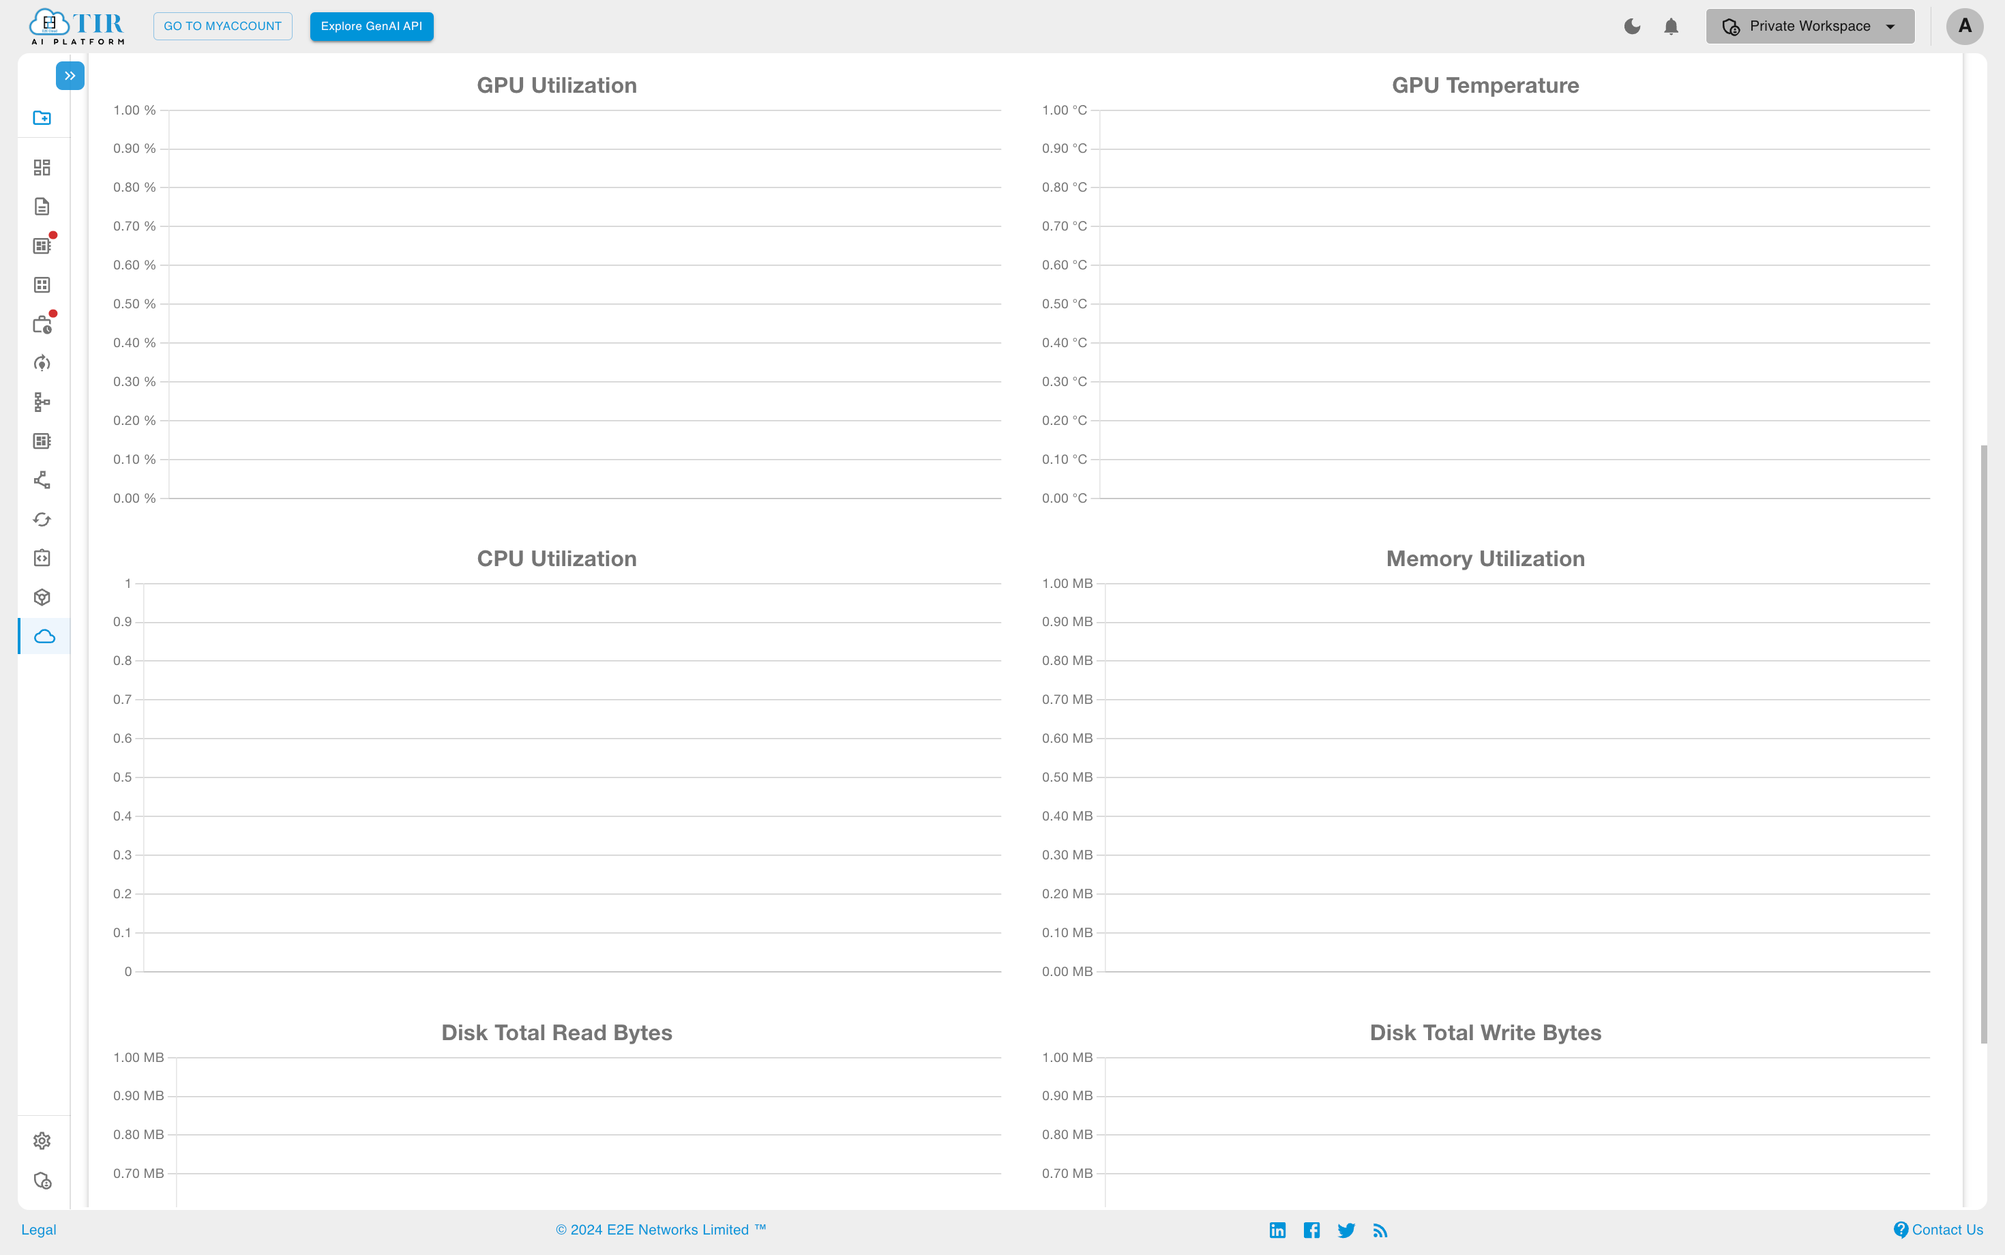Open the four-square grid icon in sidebar
The height and width of the screenshot is (1255, 2005).
click(x=42, y=284)
